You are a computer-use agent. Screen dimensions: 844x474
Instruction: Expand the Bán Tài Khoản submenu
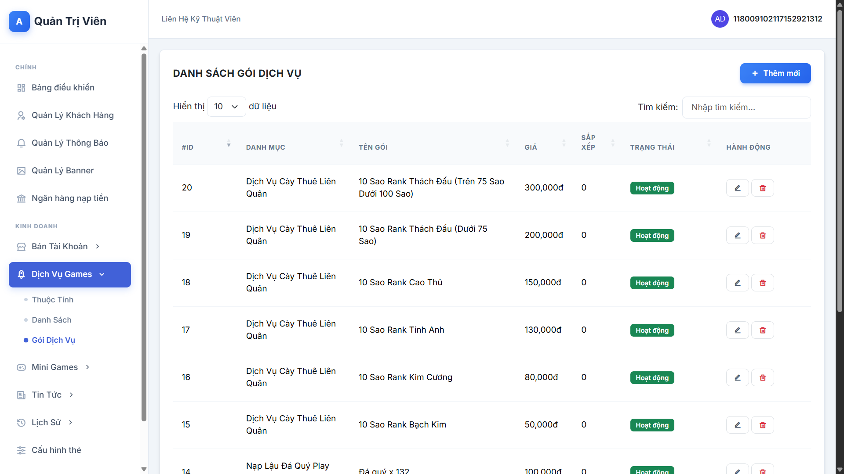tap(59, 247)
